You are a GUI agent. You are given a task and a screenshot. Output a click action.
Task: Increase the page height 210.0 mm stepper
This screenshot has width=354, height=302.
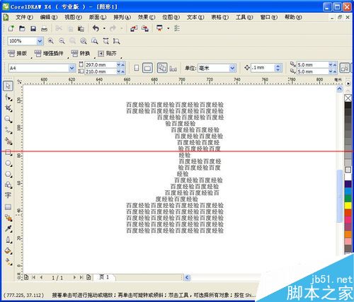pyautogui.click(x=122, y=71)
